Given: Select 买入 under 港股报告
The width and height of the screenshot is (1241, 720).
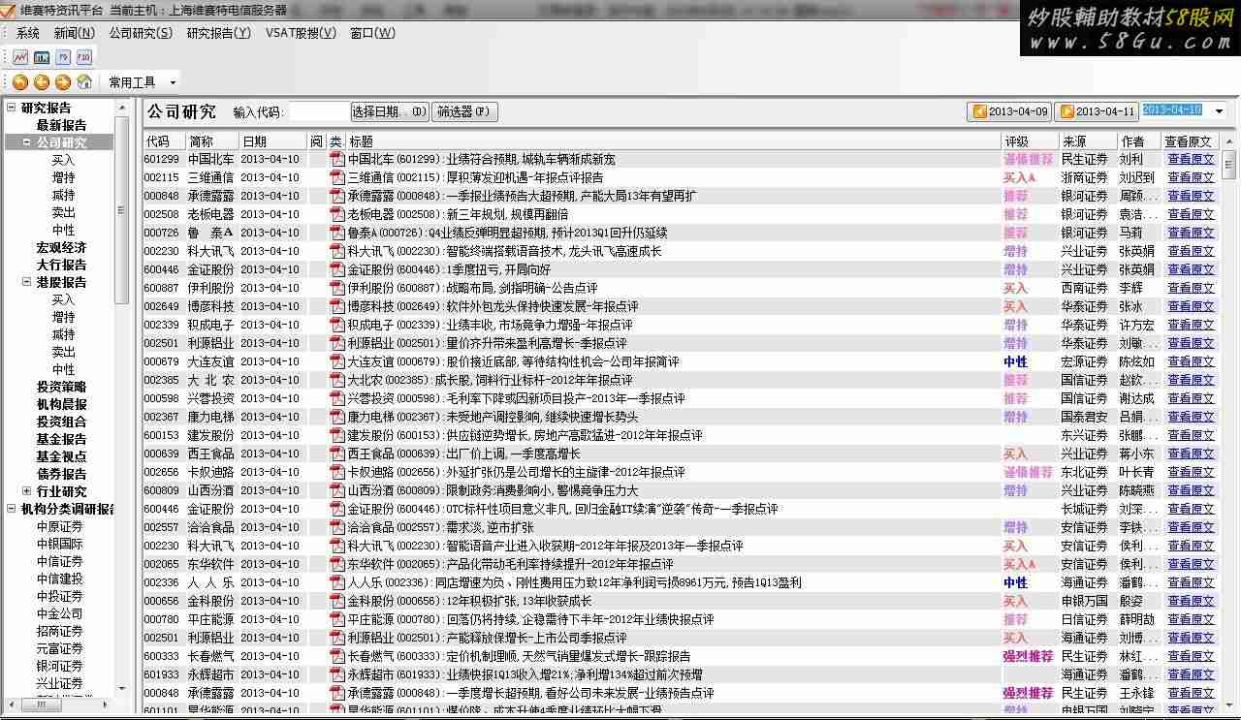Looking at the screenshot, I should [63, 299].
